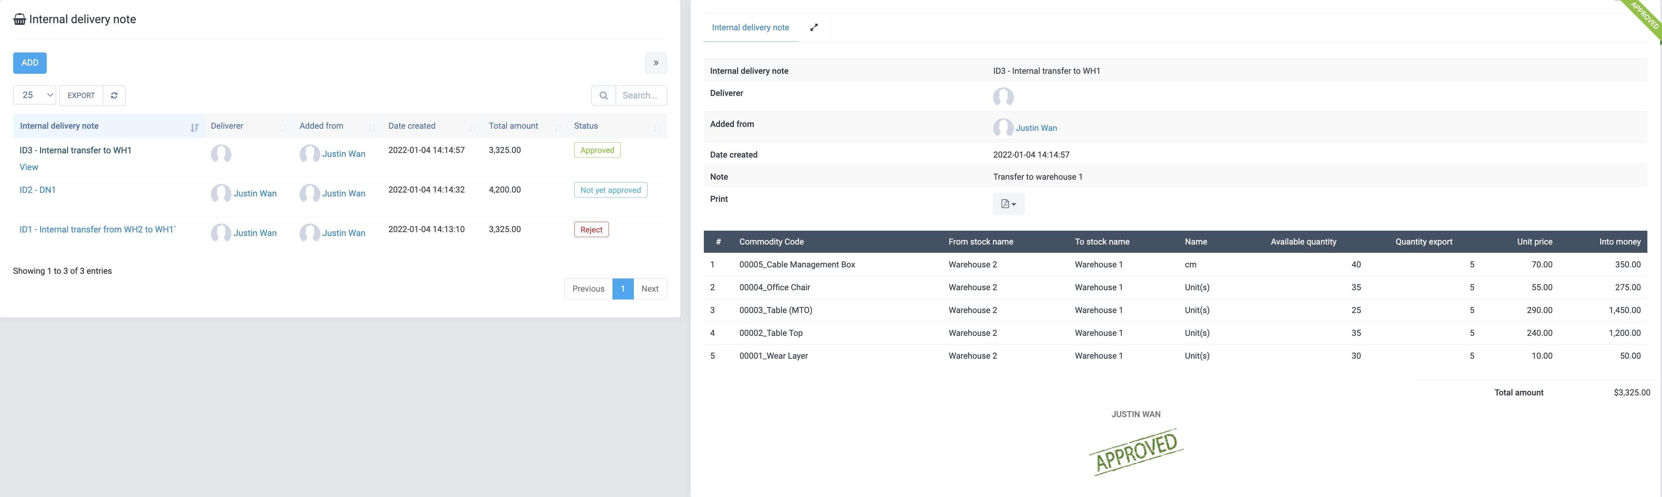Viewport: 1662px width, 497px height.
Task: Select the Internal delivery note tab
Action: point(750,28)
